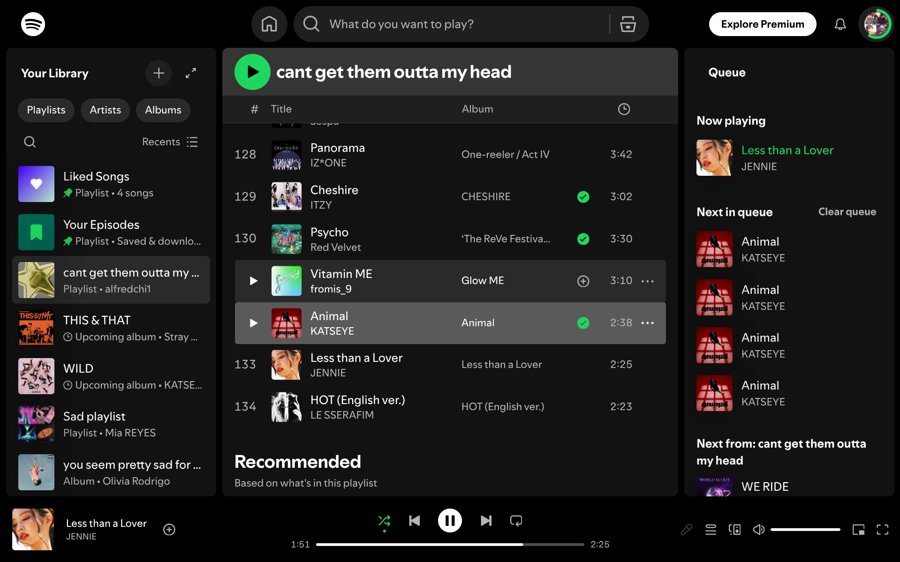Click the HOT (English ver.) track title
The image size is (900, 562).
click(x=358, y=400)
